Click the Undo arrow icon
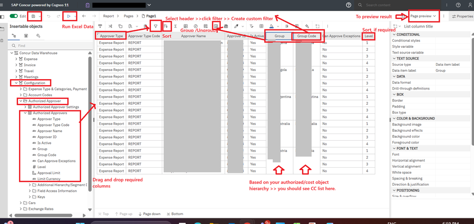This screenshot has width=474, height=224. click(x=49, y=16)
